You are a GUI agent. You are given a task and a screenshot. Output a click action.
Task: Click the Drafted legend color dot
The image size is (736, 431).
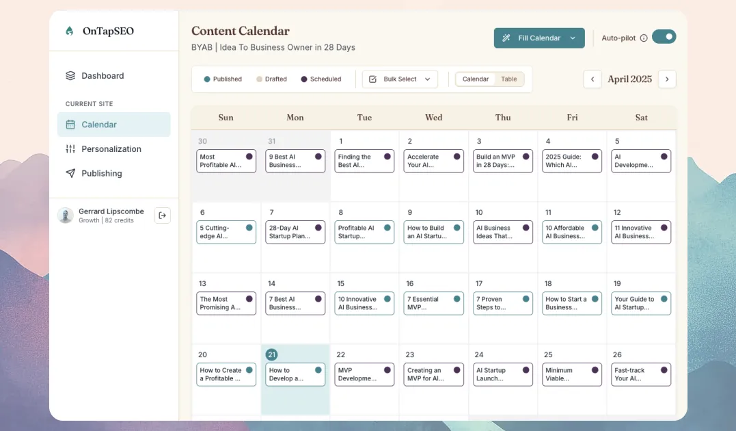click(259, 79)
